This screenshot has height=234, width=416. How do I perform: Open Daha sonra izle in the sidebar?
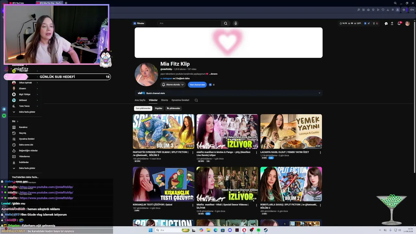(26, 145)
